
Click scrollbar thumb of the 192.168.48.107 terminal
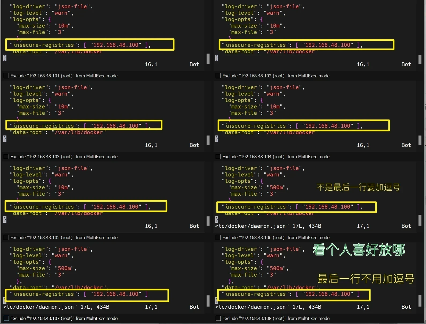[x=208, y=301]
